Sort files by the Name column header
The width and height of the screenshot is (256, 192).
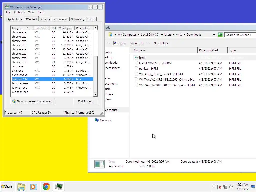163,50
